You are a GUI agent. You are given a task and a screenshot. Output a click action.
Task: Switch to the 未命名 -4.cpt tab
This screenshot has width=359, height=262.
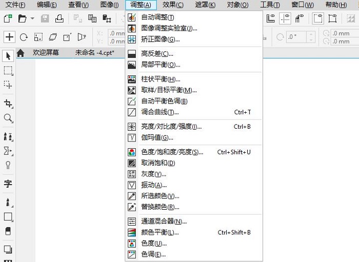point(95,53)
